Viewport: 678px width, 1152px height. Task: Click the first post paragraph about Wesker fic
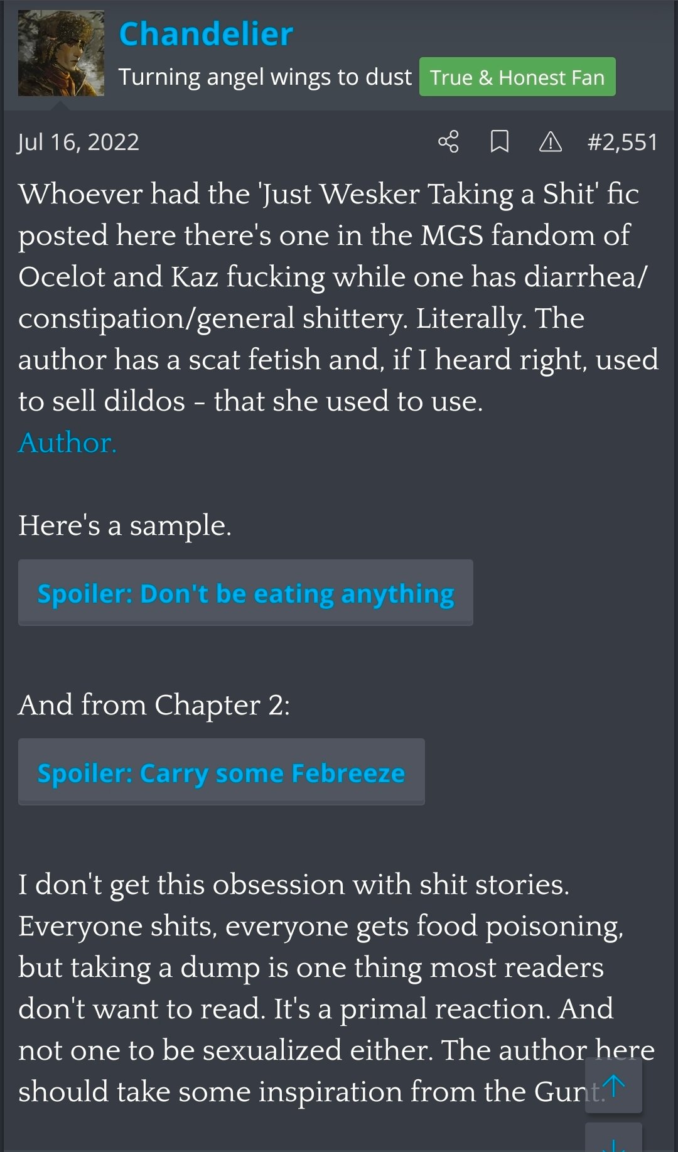point(338,298)
